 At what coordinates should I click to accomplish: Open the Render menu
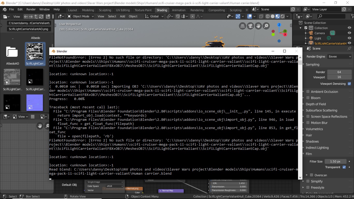[x=31, y=9]
